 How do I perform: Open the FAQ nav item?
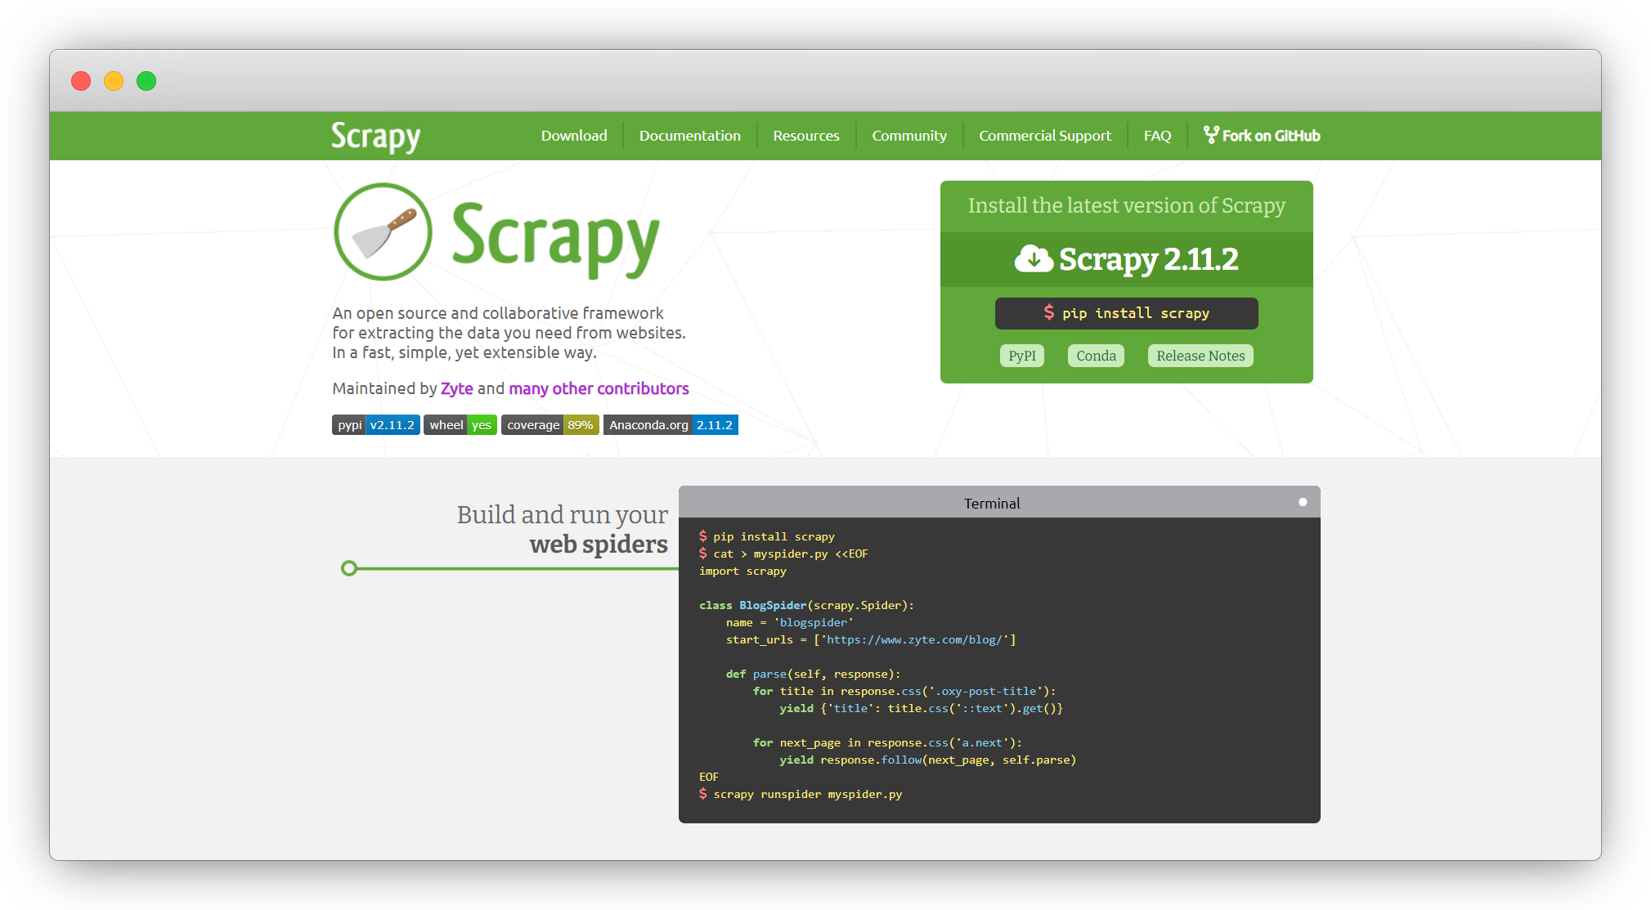(x=1157, y=136)
